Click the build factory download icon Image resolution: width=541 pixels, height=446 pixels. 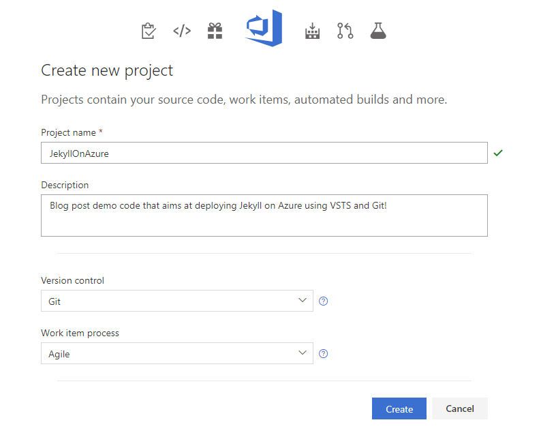click(x=312, y=31)
